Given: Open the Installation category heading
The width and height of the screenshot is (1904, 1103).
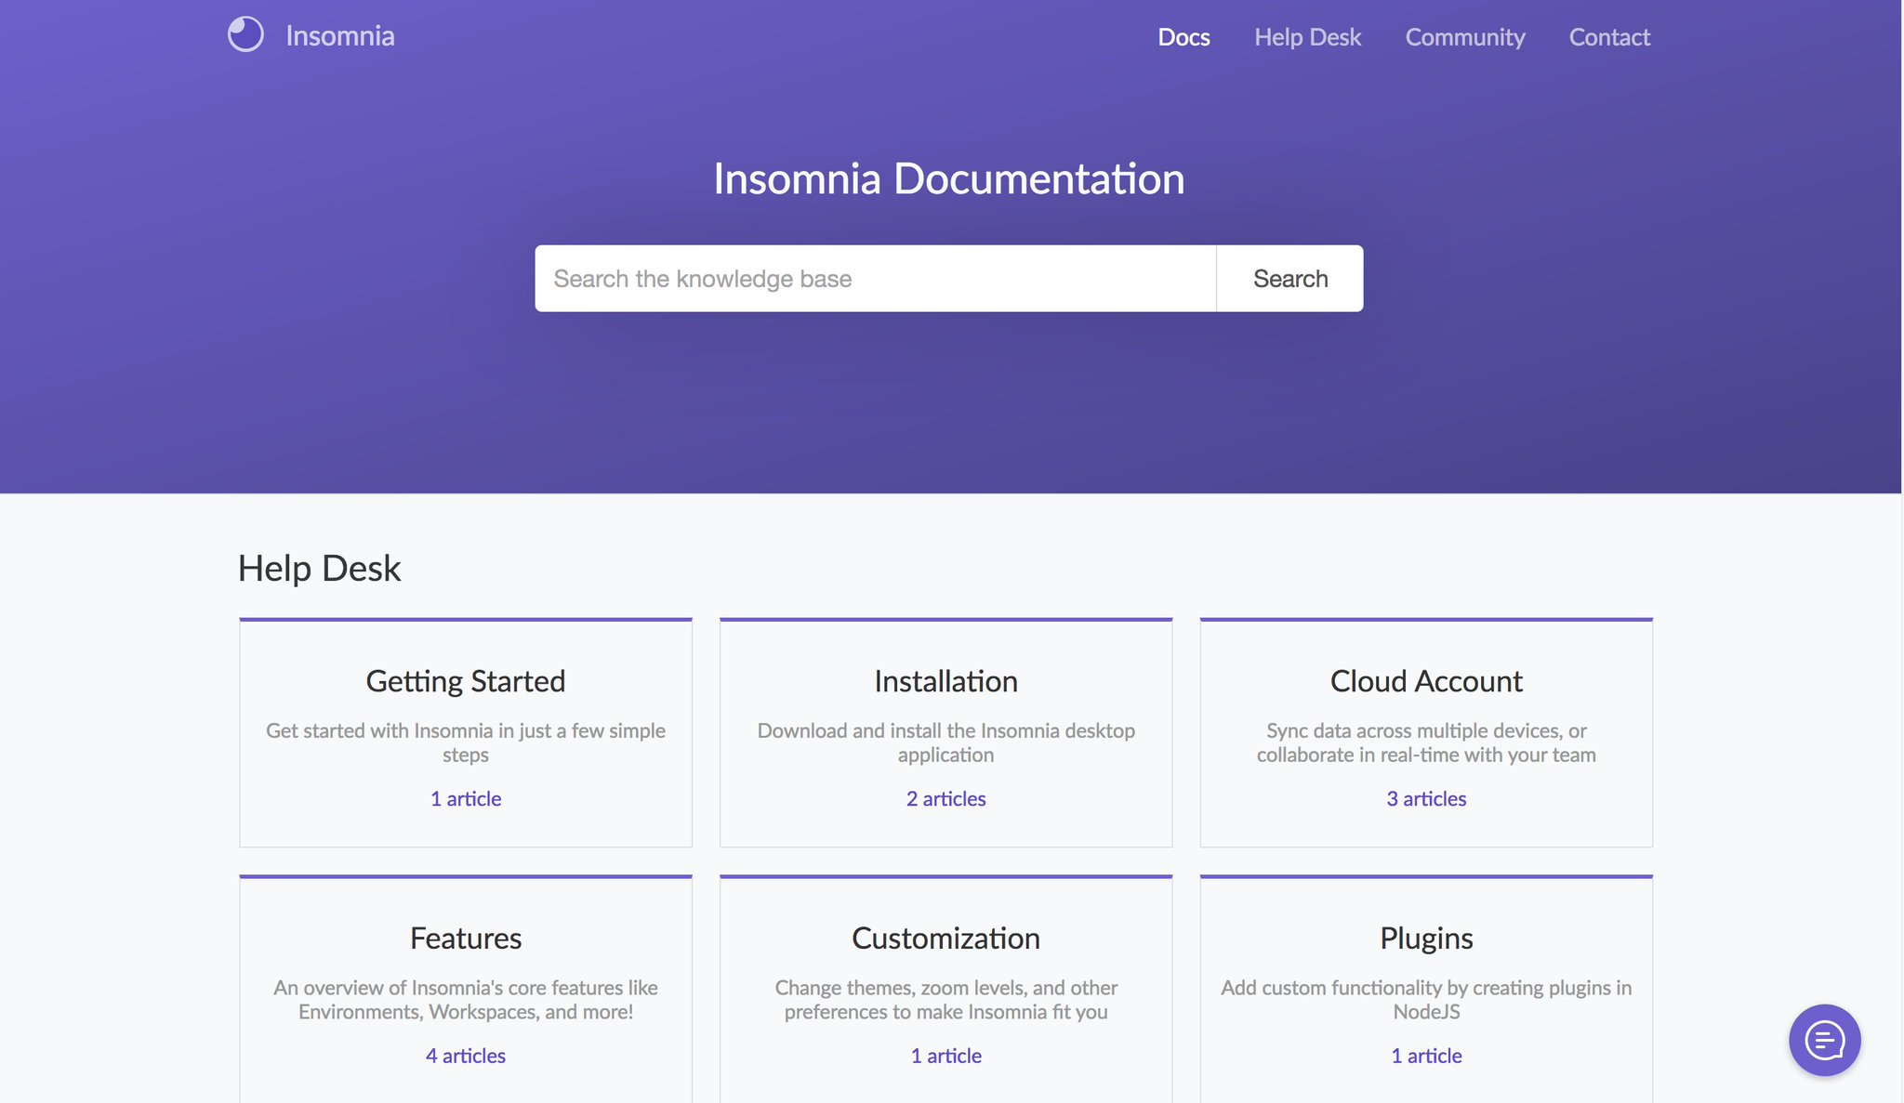Looking at the screenshot, I should pos(945,681).
